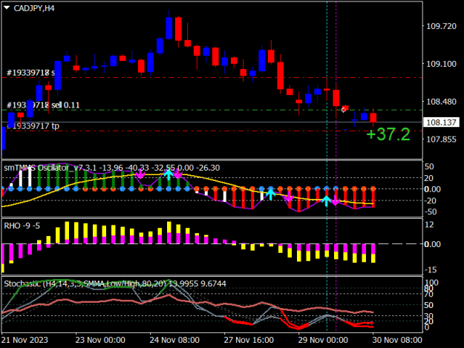Click the 109.720 price scale value

(x=441, y=26)
